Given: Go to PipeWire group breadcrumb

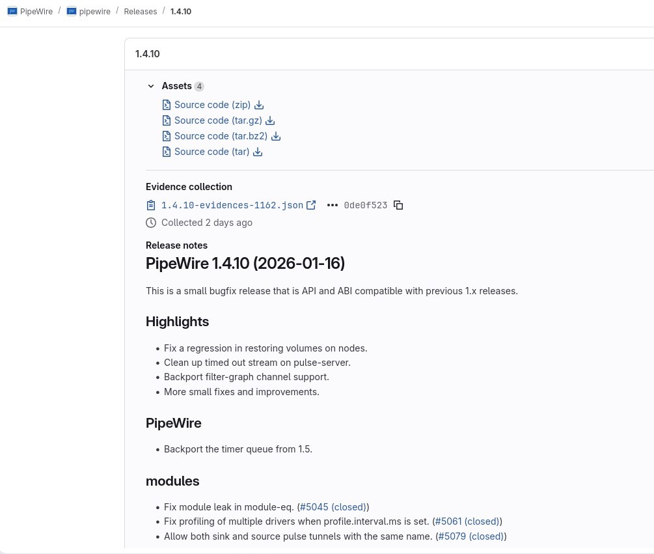Looking at the screenshot, I should 36,12.
